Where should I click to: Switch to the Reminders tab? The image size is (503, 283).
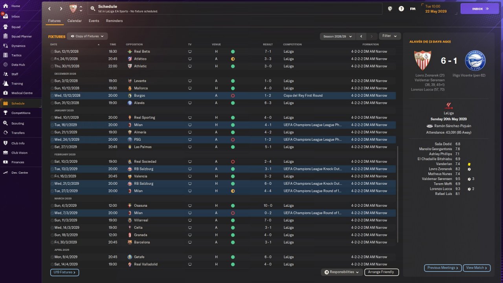click(x=114, y=21)
